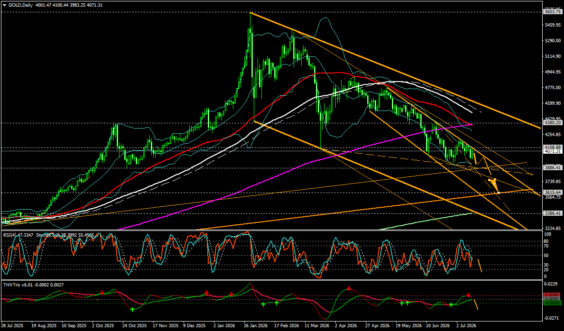
Task: Click the 2 Apr 2026 date label
Action: pos(346,325)
